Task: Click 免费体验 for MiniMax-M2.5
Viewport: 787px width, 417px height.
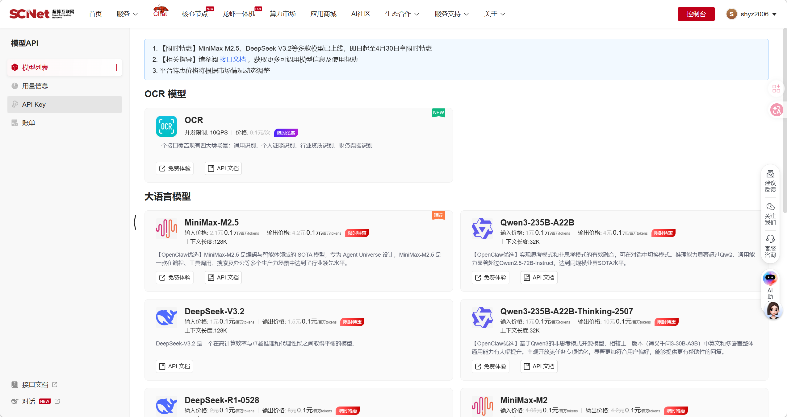Action: 175,278
